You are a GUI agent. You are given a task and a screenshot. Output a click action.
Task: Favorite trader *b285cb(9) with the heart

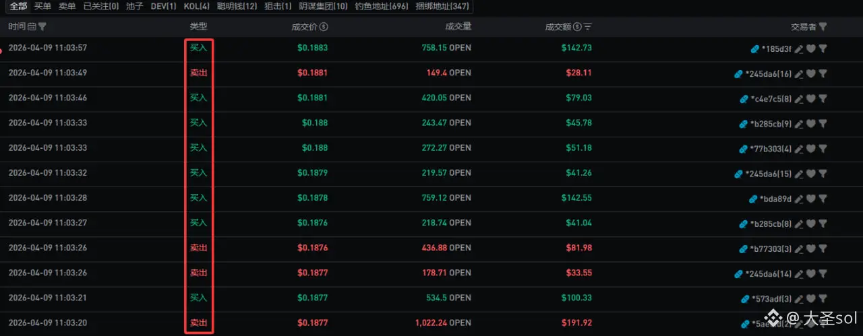click(x=811, y=123)
